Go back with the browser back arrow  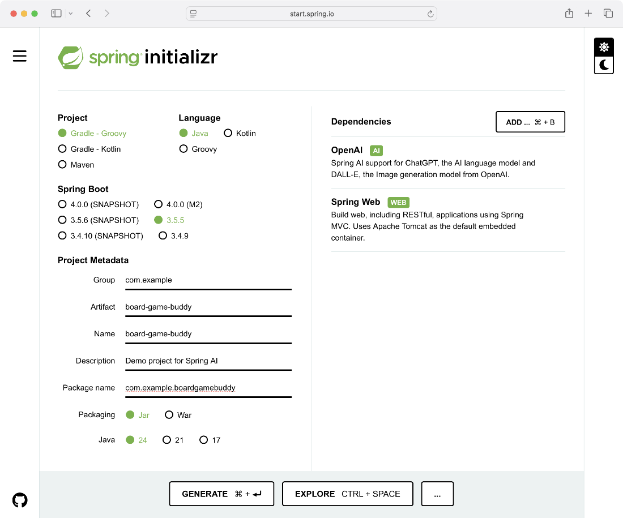88,14
